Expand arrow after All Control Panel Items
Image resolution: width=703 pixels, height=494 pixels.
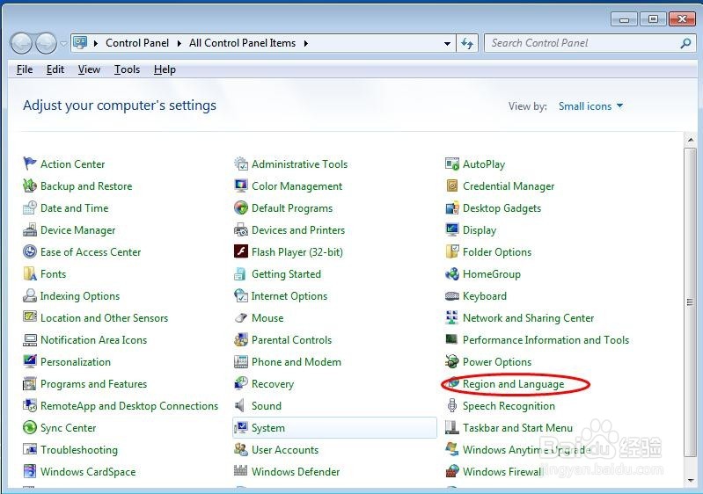pos(306,43)
